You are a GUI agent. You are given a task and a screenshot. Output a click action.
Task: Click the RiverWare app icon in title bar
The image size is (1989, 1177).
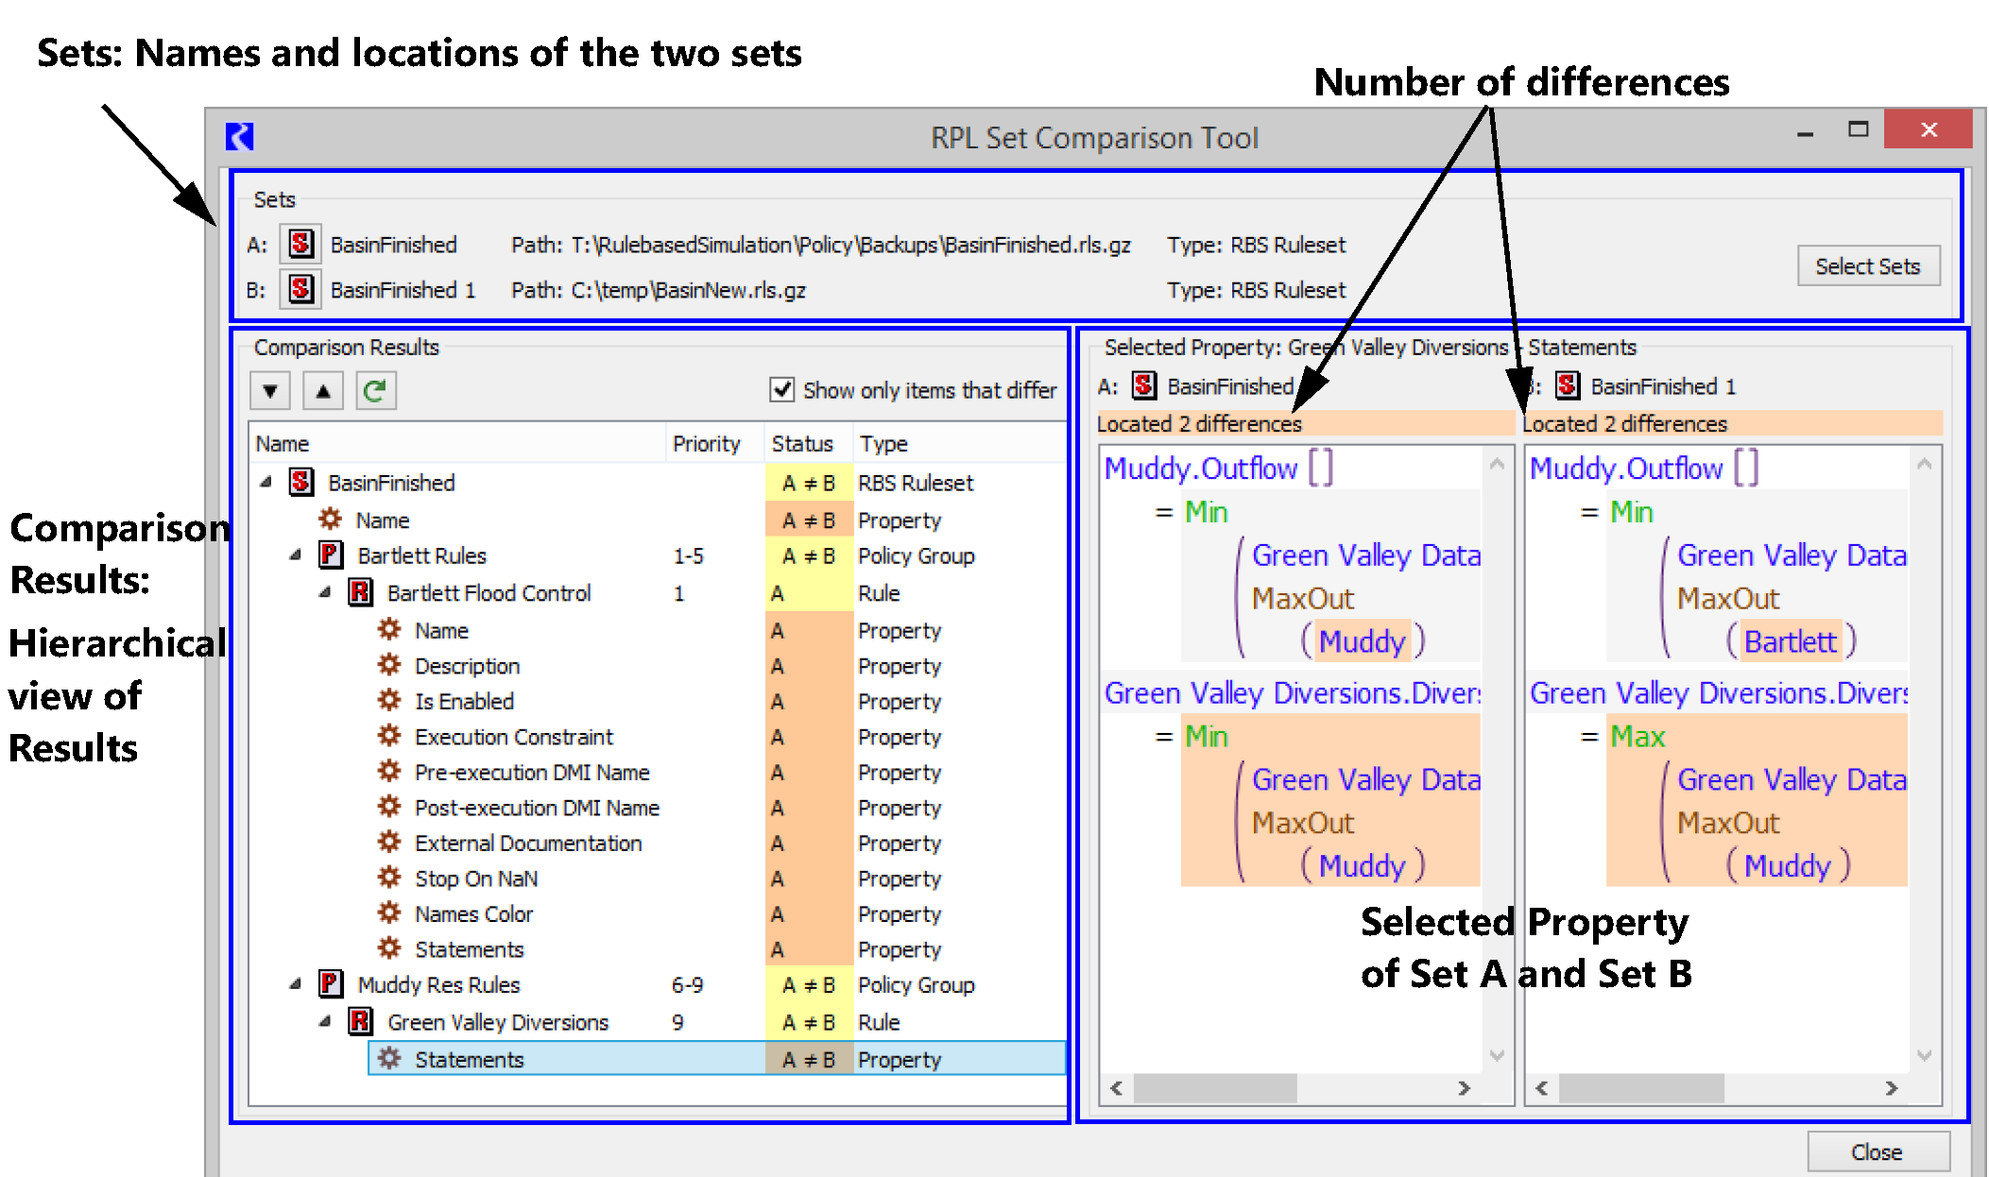[x=240, y=137]
